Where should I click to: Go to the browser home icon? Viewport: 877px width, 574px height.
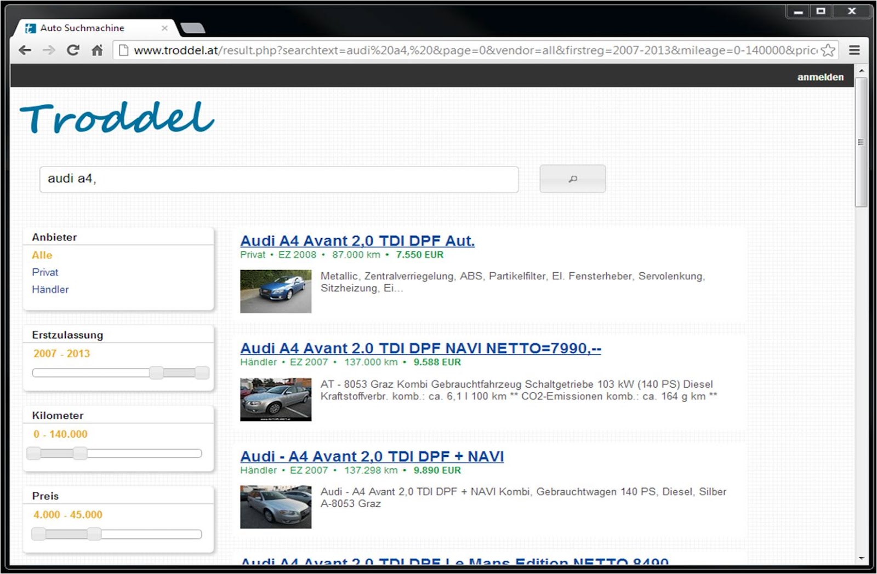(x=97, y=50)
